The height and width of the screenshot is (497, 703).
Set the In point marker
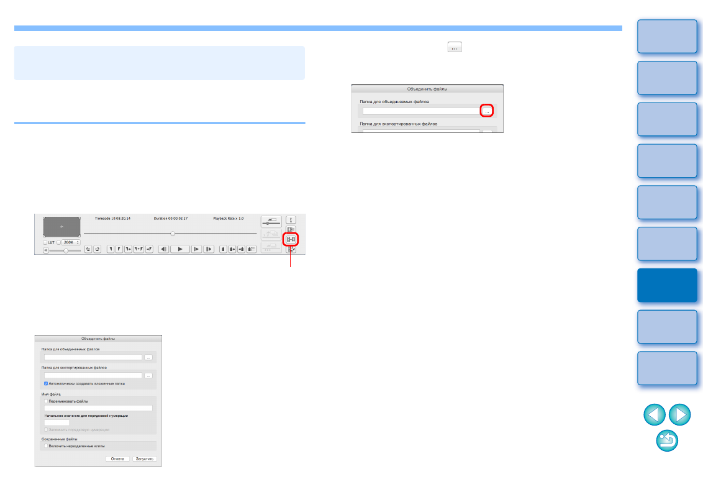click(111, 249)
